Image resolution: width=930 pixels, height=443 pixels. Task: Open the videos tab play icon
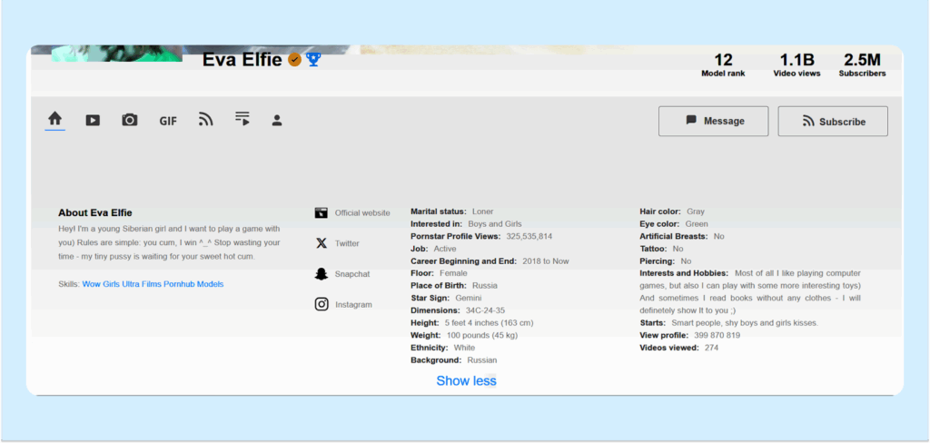coord(93,120)
